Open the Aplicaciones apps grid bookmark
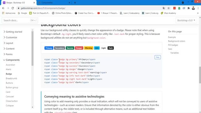The height and width of the screenshot is (113, 201). coord(9,13)
